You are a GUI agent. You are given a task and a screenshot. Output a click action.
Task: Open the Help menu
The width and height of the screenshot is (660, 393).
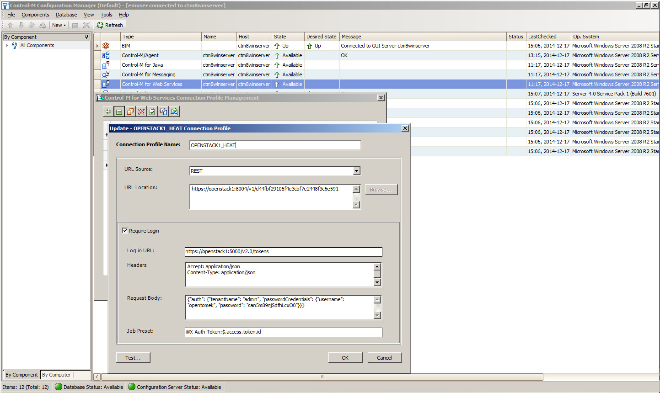(124, 15)
